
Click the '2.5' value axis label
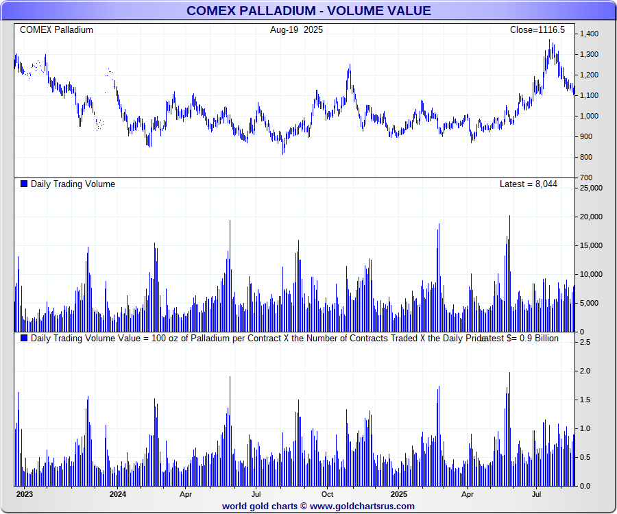(x=585, y=342)
